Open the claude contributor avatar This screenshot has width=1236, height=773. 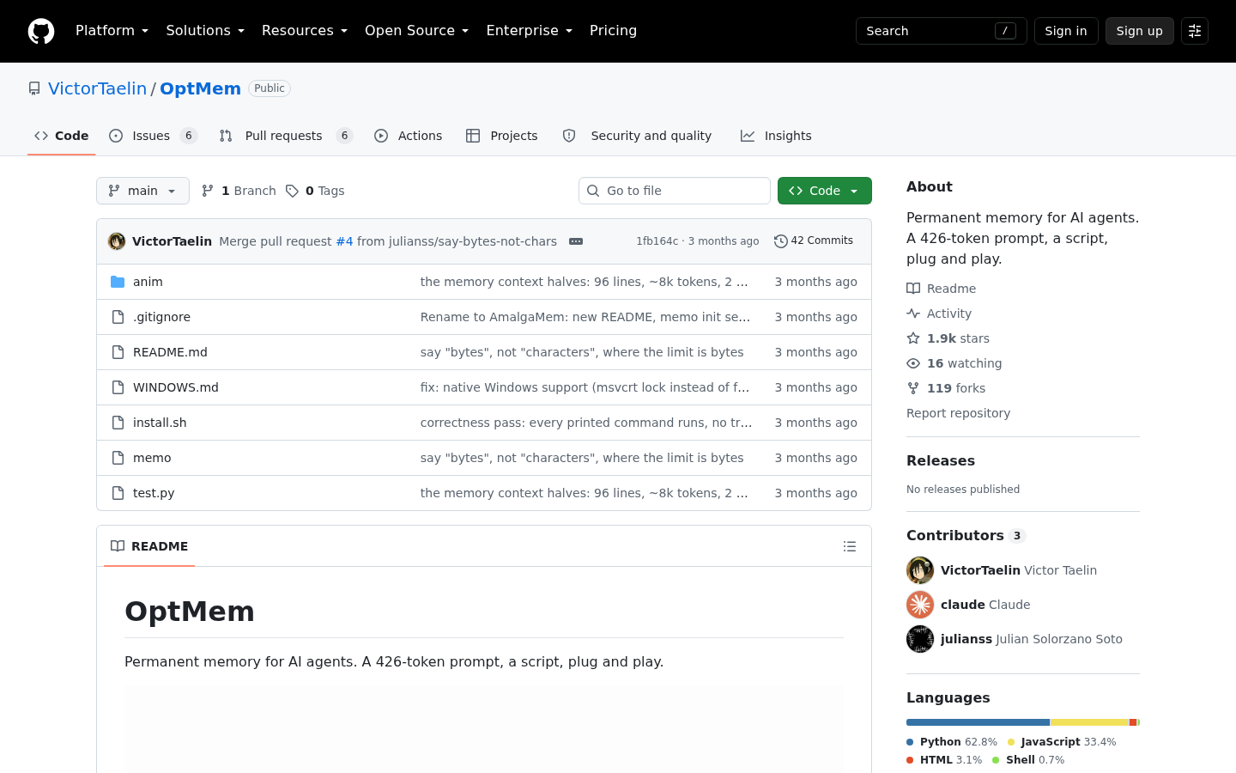pyautogui.click(x=920, y=605)
